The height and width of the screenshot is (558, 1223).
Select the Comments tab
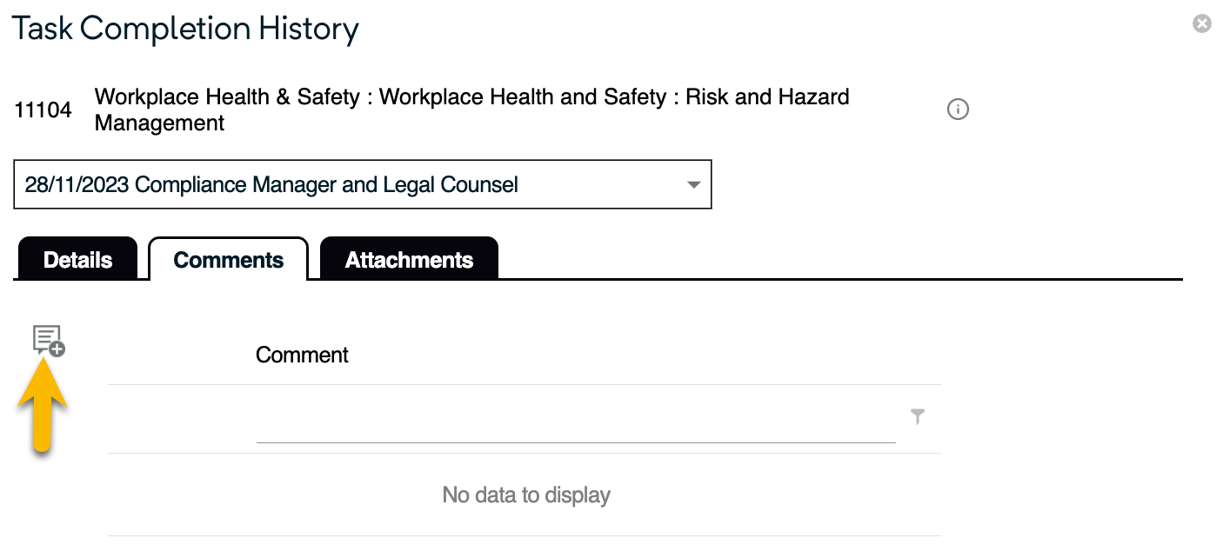click(229, 260)
